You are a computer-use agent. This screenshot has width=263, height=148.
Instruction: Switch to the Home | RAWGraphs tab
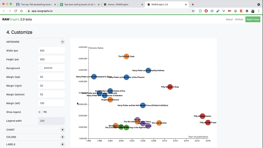tap(122, 4)
